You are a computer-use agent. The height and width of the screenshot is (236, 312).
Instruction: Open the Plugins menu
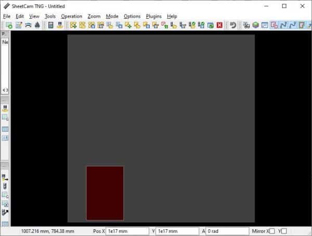[153, 16]
